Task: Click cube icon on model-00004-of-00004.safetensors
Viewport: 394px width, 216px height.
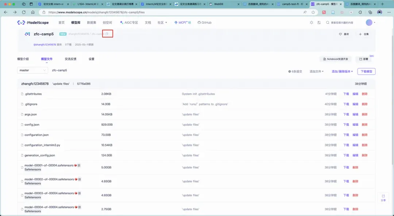Action: (76, 207)
